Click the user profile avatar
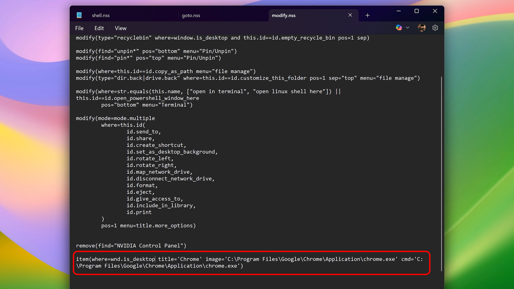Screen dimensions: 514x289 click(422, 28)
